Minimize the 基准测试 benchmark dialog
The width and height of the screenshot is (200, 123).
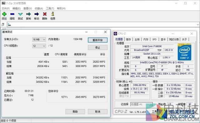86,32
